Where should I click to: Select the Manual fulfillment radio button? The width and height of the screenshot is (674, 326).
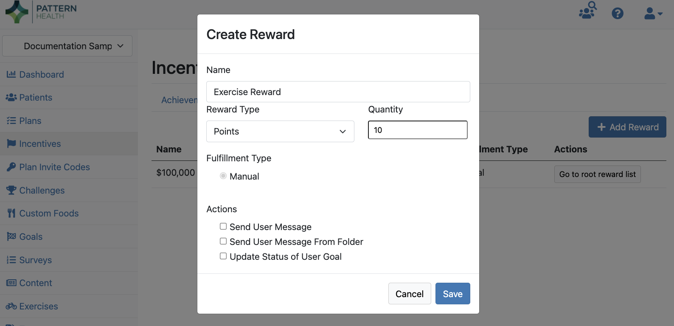point(223,176)
